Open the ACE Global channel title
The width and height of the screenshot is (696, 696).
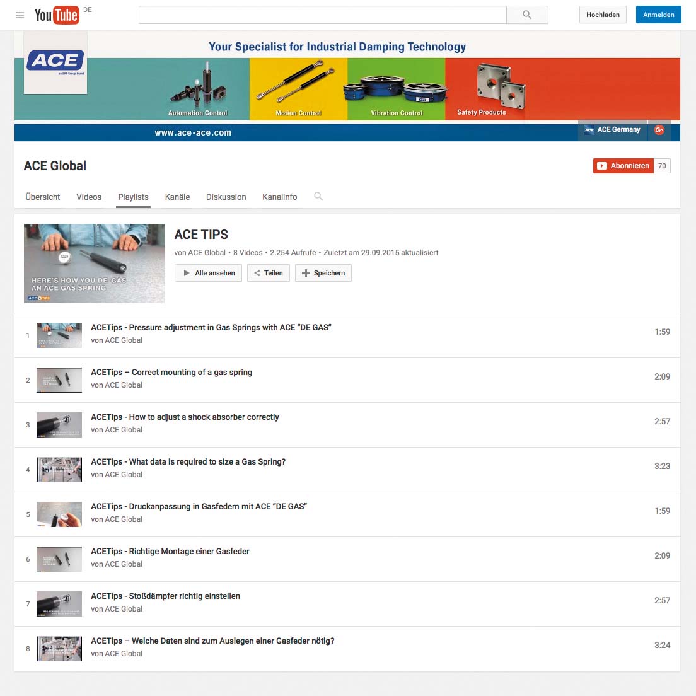tap(55, 166)
